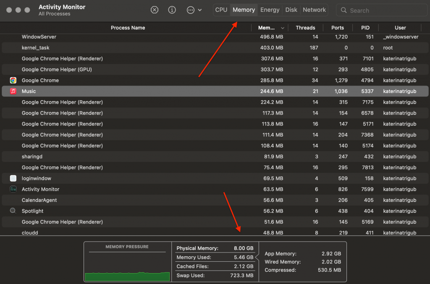Switch to the Memory tab
This screenshot has width=430, height=284.
tap(244, 10)
